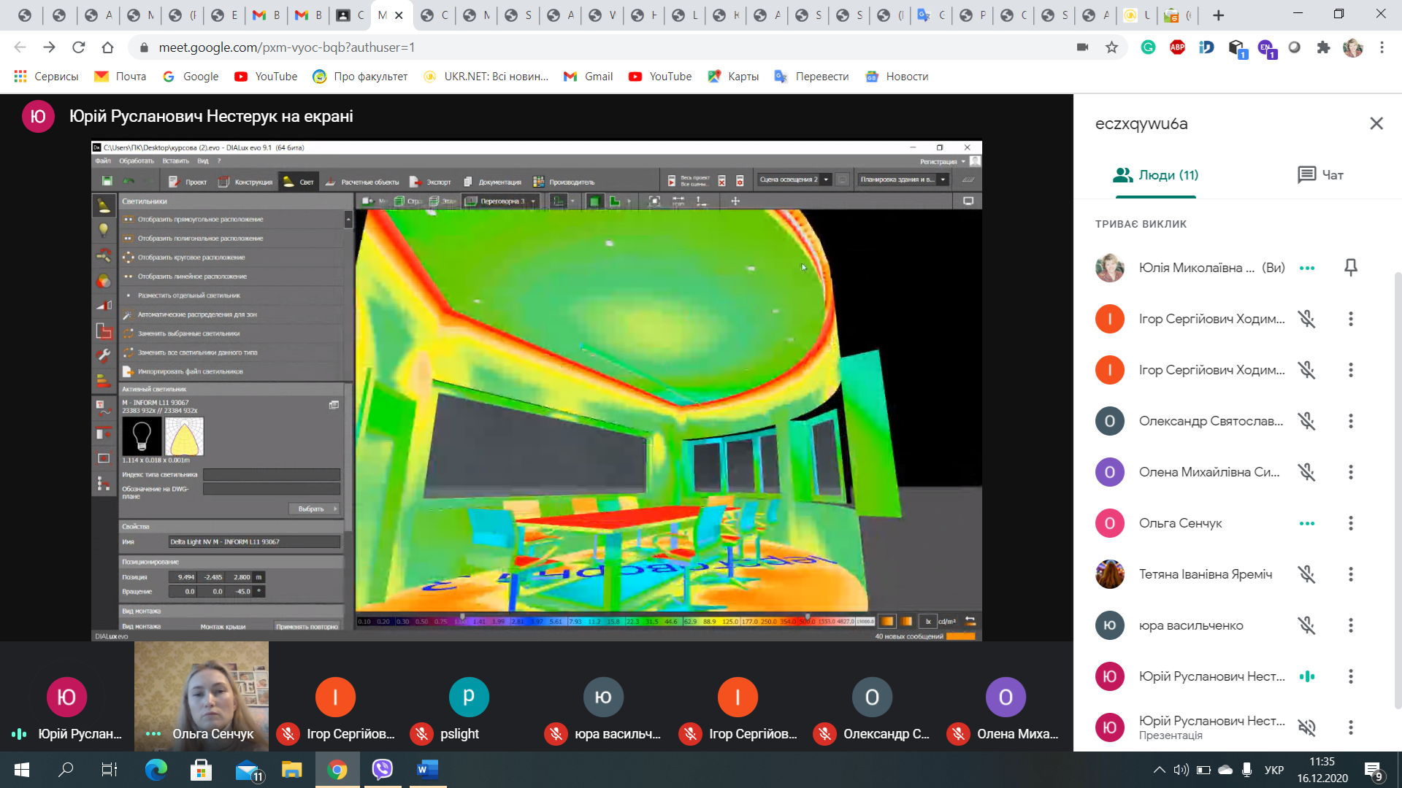Open Viber from the taskbar

[x=382, y=769]
